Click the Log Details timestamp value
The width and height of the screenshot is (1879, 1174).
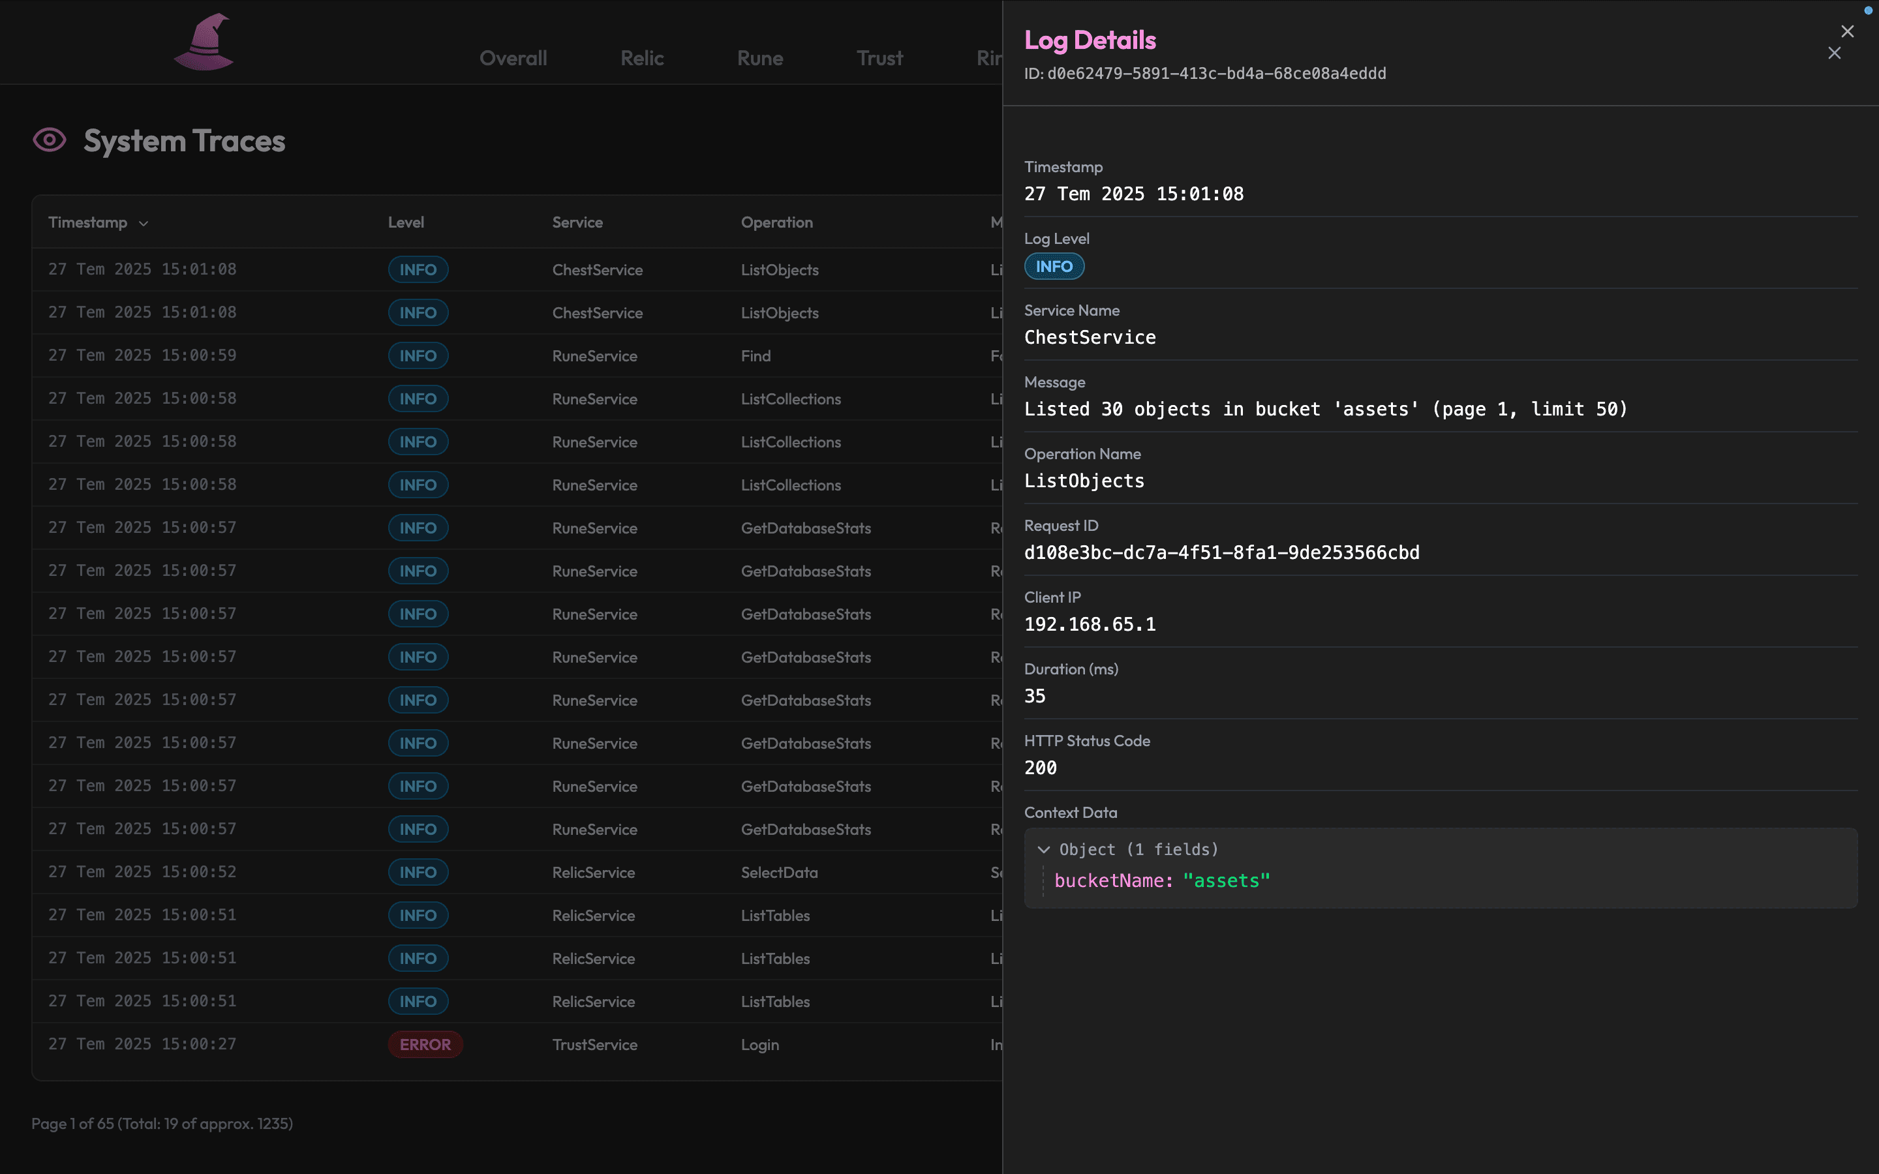coord(1134,194)
